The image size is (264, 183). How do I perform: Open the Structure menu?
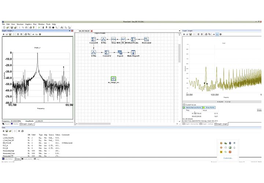(20, 24)
